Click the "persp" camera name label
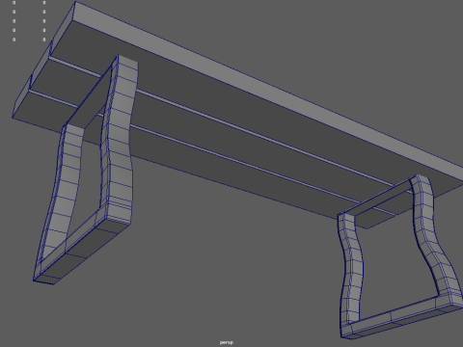The image size is (463, 347). coord(227,342)
